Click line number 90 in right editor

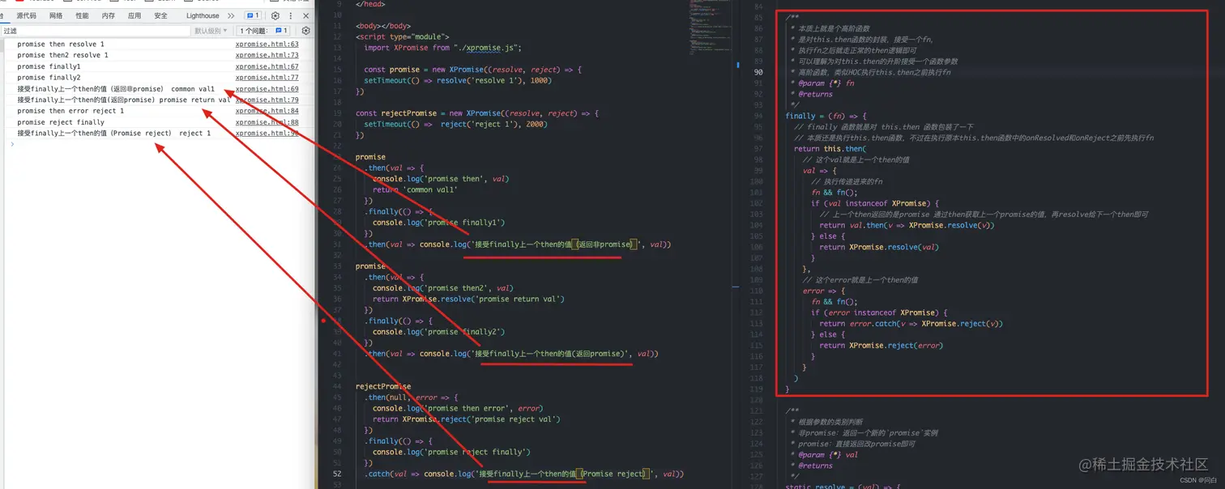tap(758, 72)
